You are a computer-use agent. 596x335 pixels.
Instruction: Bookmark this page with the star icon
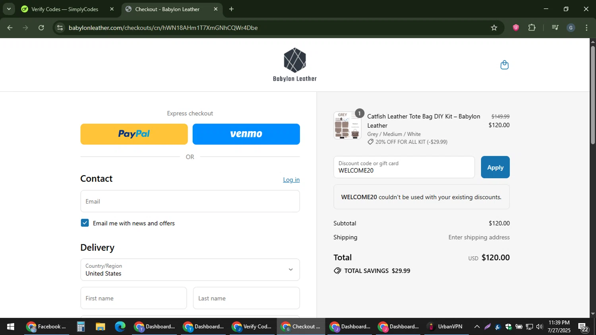click(x=494, y=28)
